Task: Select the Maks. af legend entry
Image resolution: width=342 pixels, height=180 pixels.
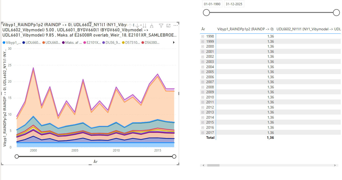Action: (72, 42)
